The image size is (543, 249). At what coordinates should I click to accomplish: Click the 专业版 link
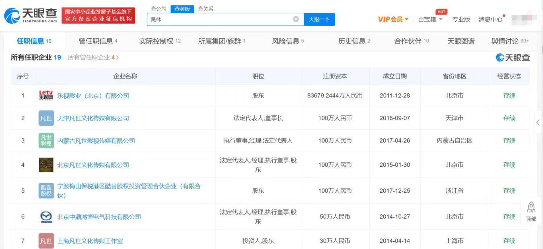(461, 19)
